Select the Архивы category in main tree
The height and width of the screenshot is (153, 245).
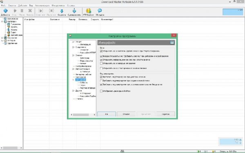coord(14,27)
